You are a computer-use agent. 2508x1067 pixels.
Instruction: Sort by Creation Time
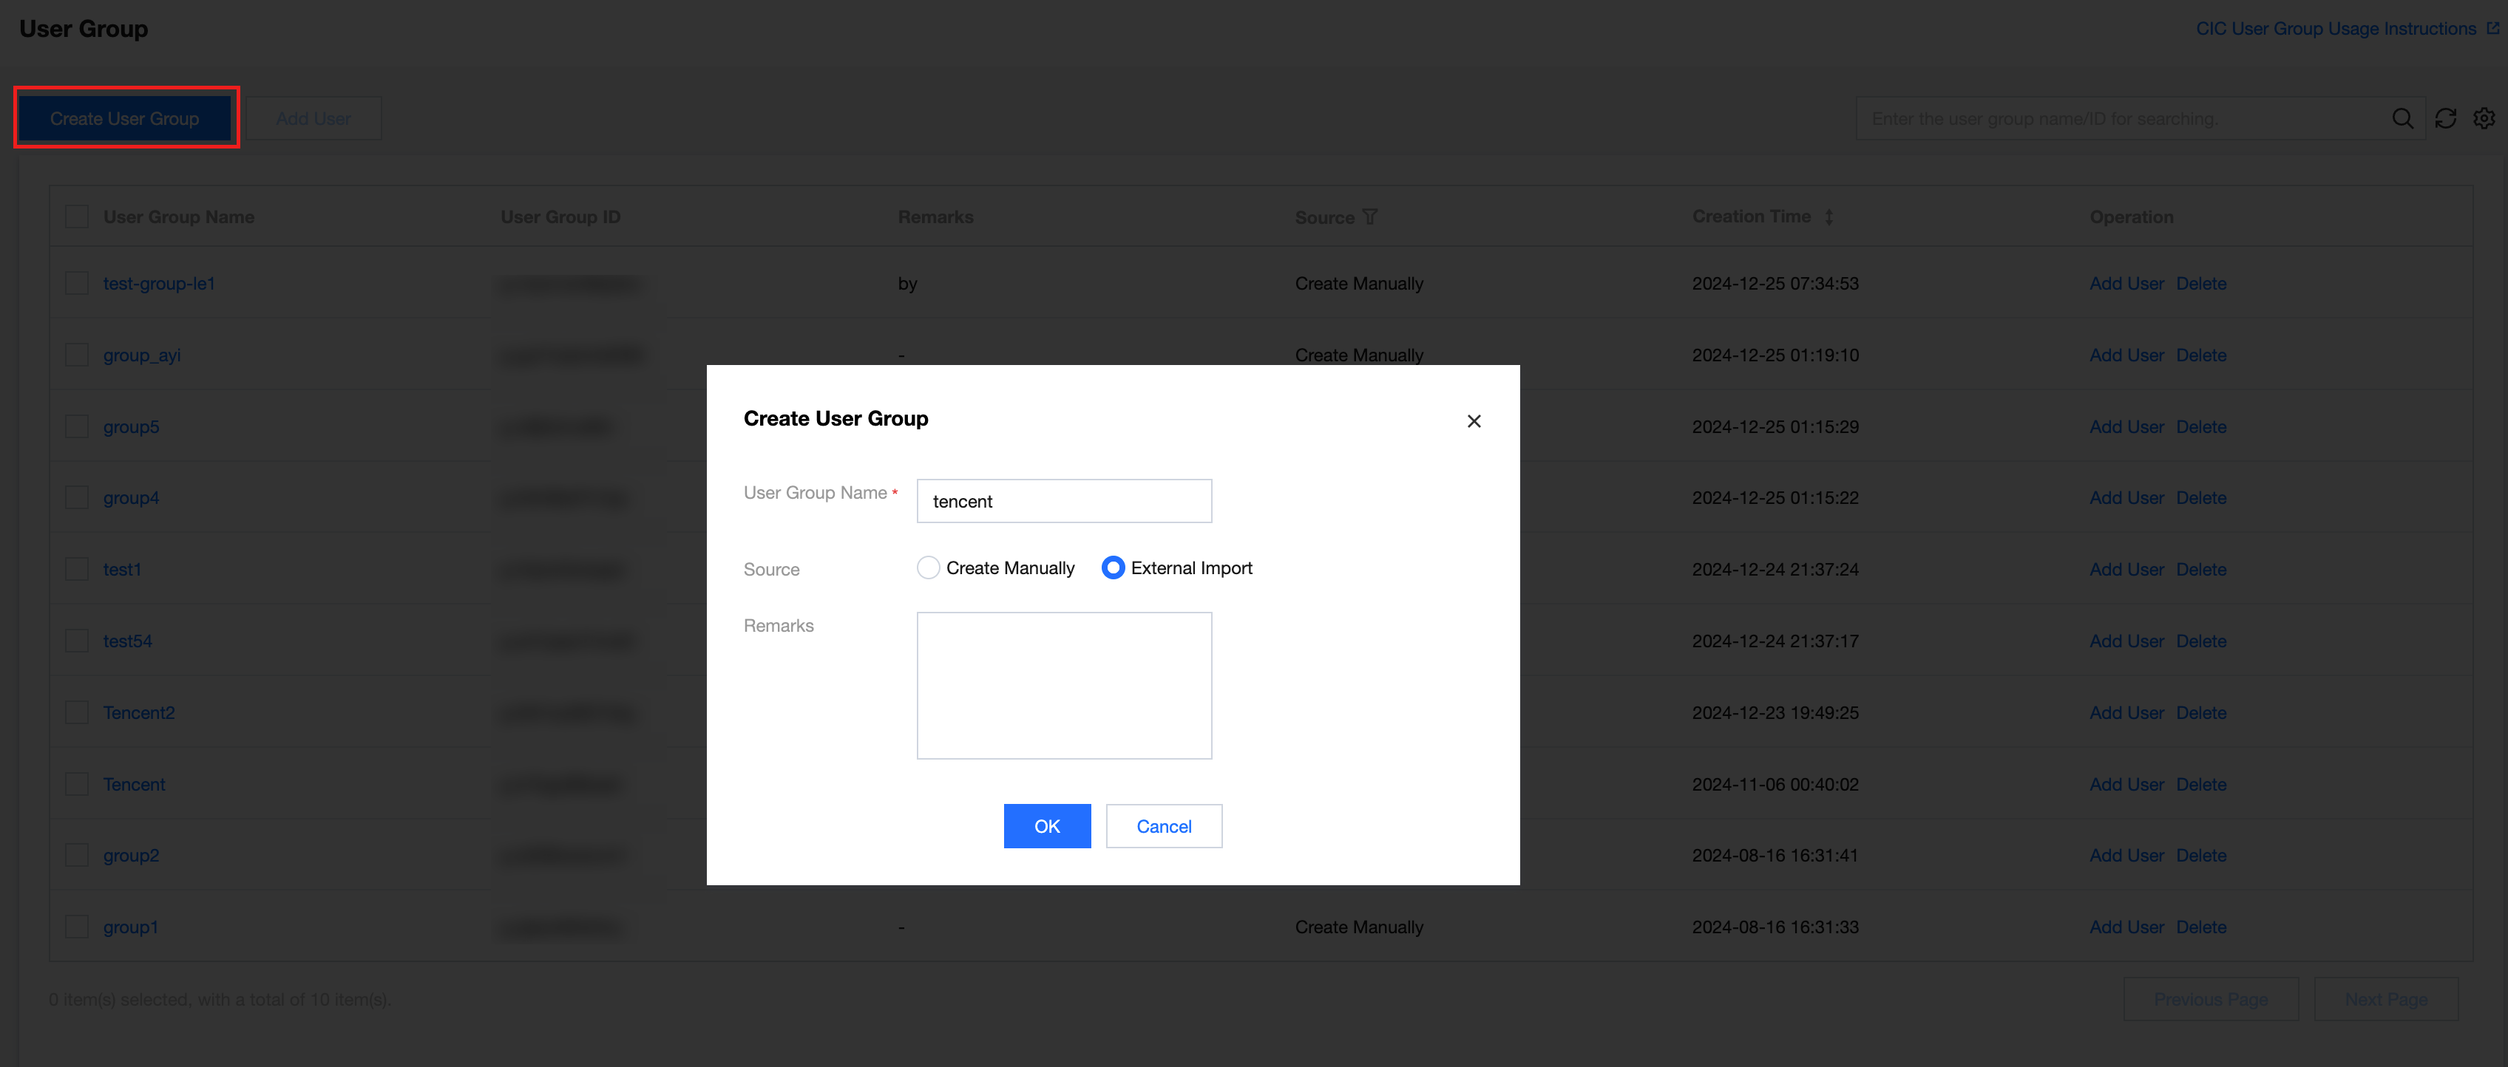coord(1829,217)
